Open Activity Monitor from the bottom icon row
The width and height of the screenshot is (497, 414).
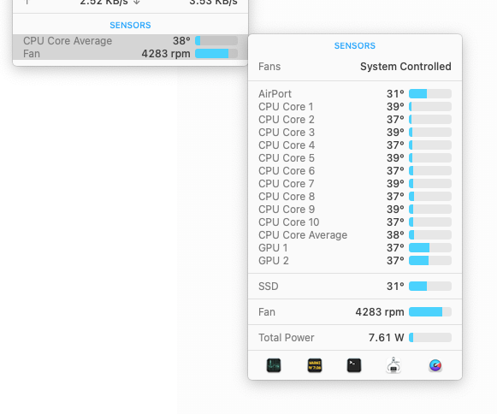coord(274,365)
